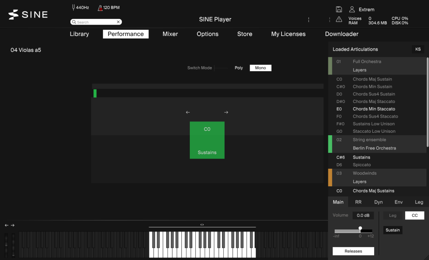Select the Leg settings tab
This screenshot has width=429, height=260.
(419, 202)
